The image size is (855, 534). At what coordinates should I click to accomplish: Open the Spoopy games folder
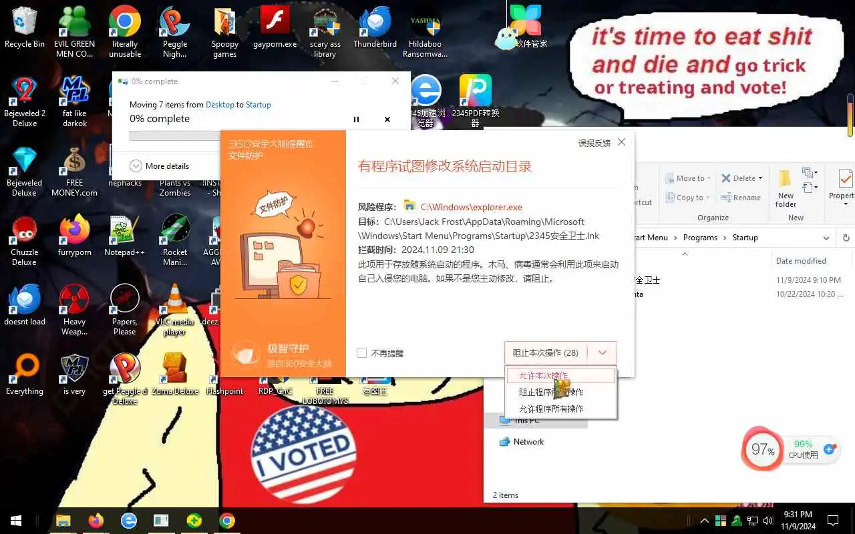(225, 31)
